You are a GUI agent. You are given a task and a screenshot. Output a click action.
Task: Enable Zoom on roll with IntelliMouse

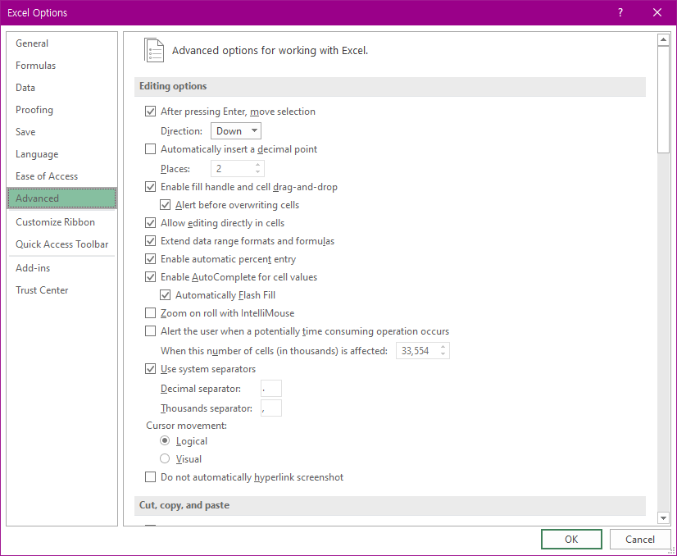pyautogui.click(x=150, y=313)
